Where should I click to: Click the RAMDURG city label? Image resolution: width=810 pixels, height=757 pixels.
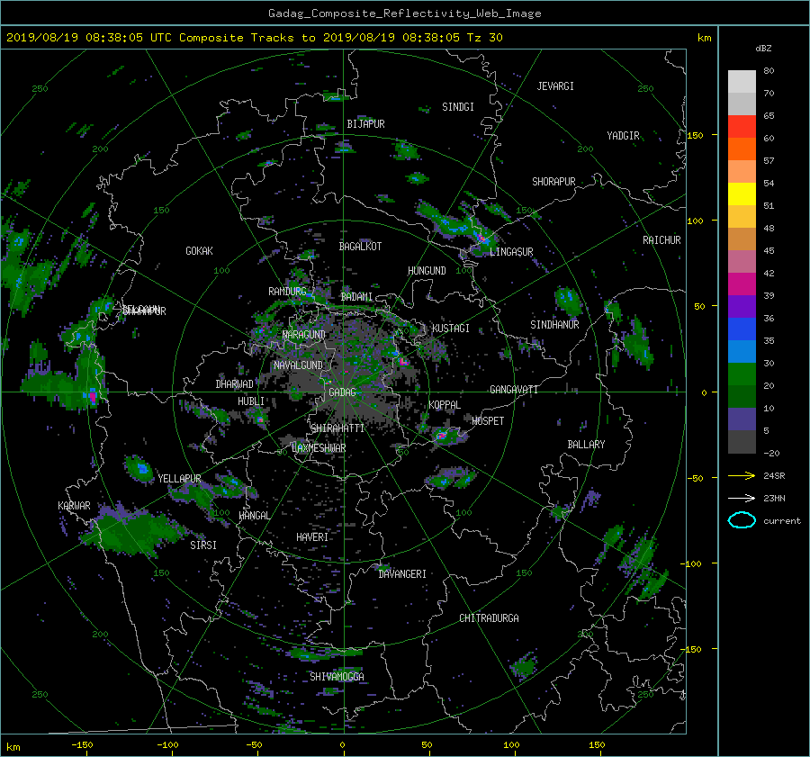(287, 292)
